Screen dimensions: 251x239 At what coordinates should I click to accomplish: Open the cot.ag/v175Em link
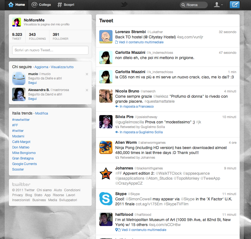coord(149,204)
